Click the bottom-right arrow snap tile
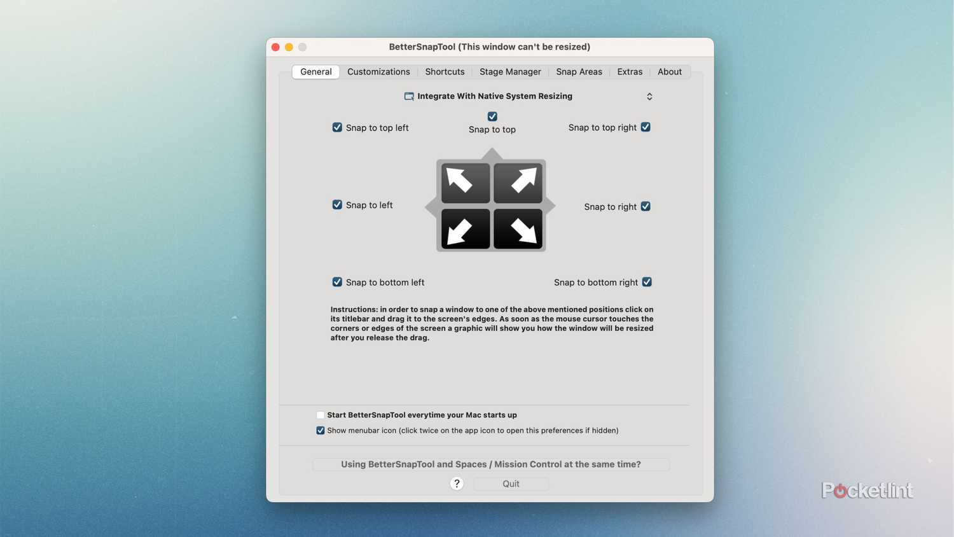 (518, 229)
